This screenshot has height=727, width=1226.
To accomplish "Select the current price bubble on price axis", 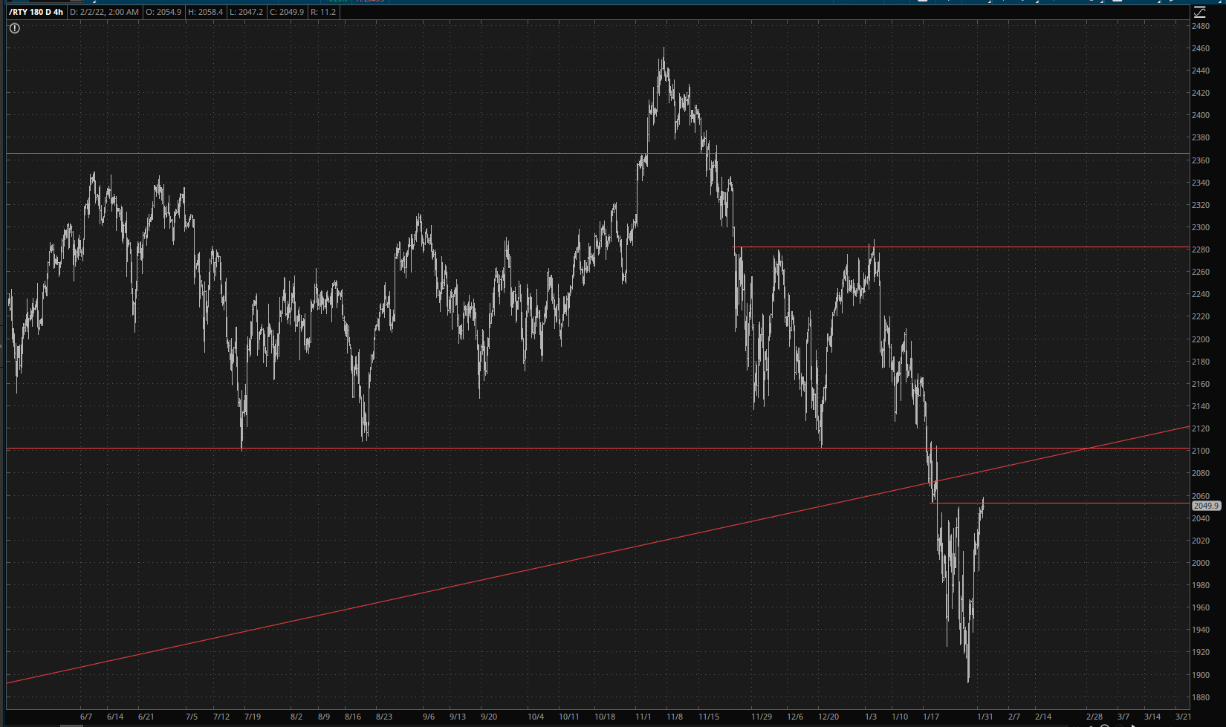I will 1206,506.
